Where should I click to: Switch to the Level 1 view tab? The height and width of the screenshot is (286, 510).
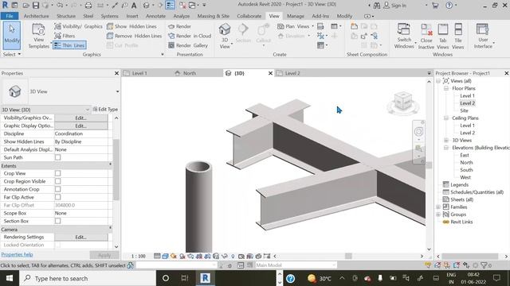point(139,73)
